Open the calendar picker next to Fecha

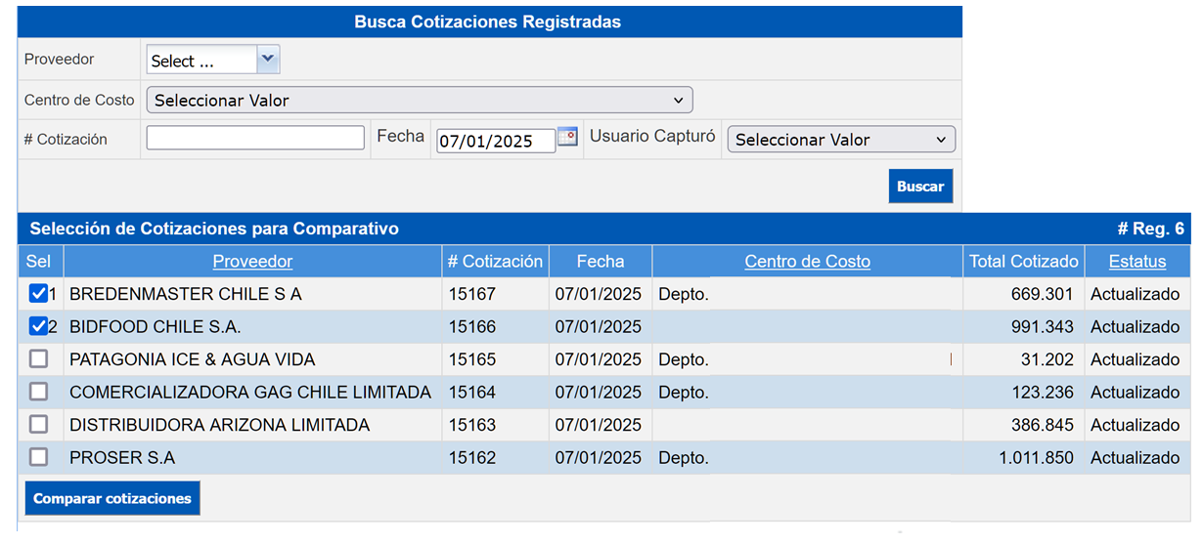(567, 138)
